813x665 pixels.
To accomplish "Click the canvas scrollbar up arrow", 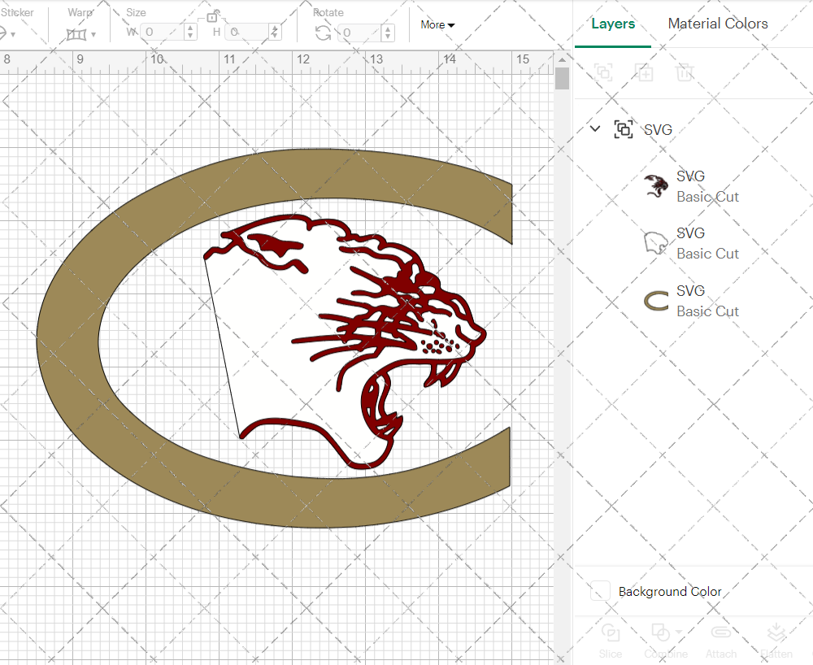I will point(562,59).
